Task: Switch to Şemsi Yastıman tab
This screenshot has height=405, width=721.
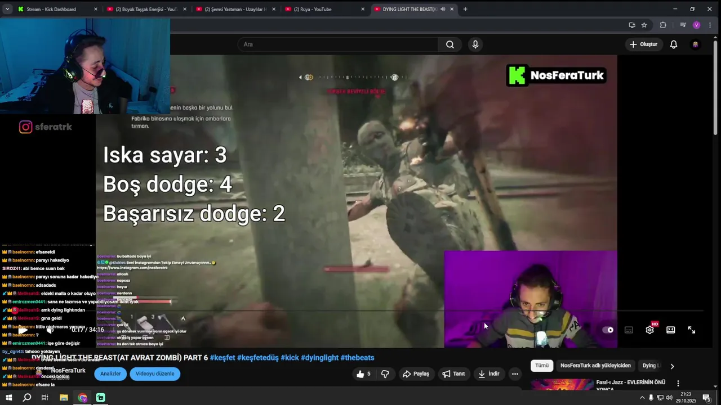Action: click(x=235, y=9)
